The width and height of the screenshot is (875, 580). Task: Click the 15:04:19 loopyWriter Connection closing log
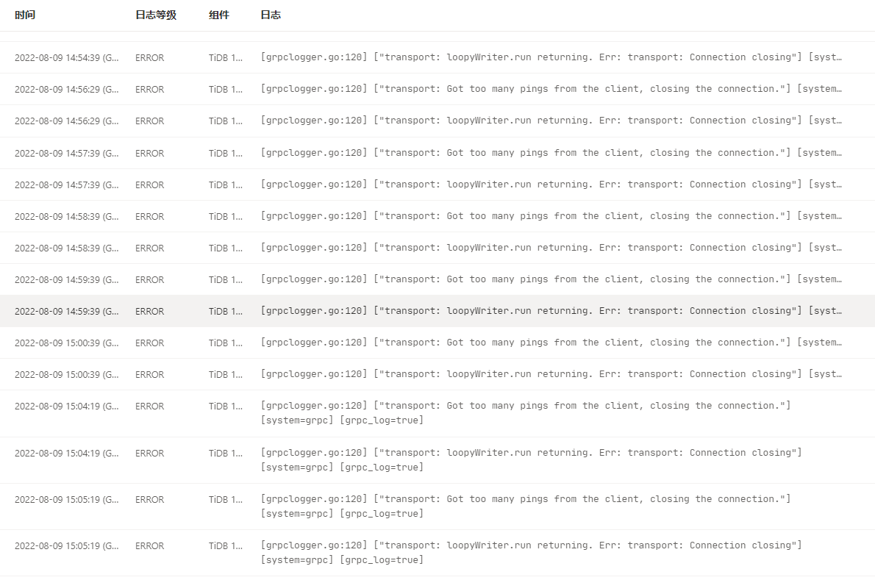(x=531, y=453)
